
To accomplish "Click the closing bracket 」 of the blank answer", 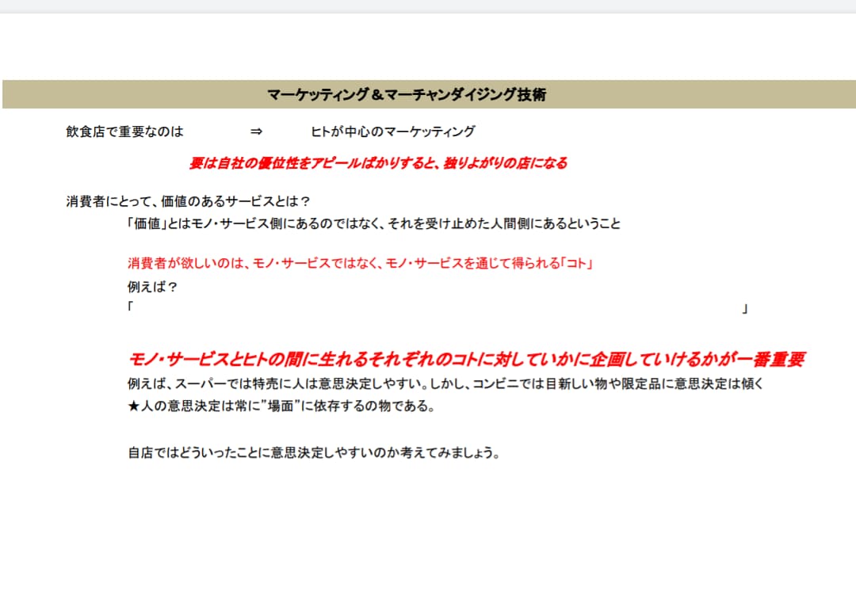I will click(x=744, y=310).
